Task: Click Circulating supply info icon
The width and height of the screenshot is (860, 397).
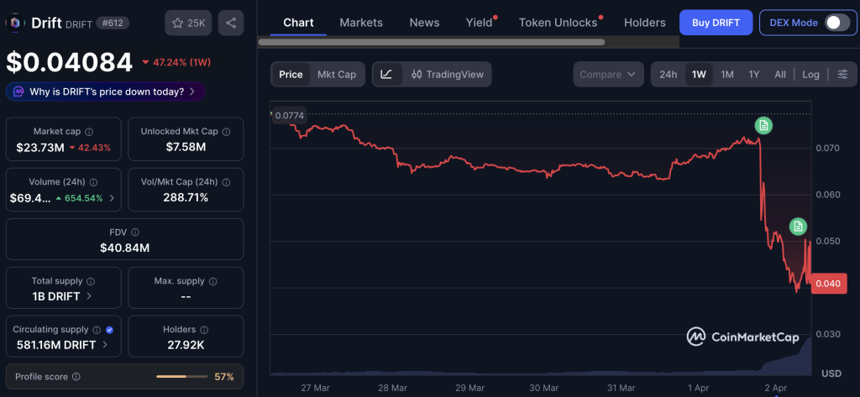Action: pos(97,330)
